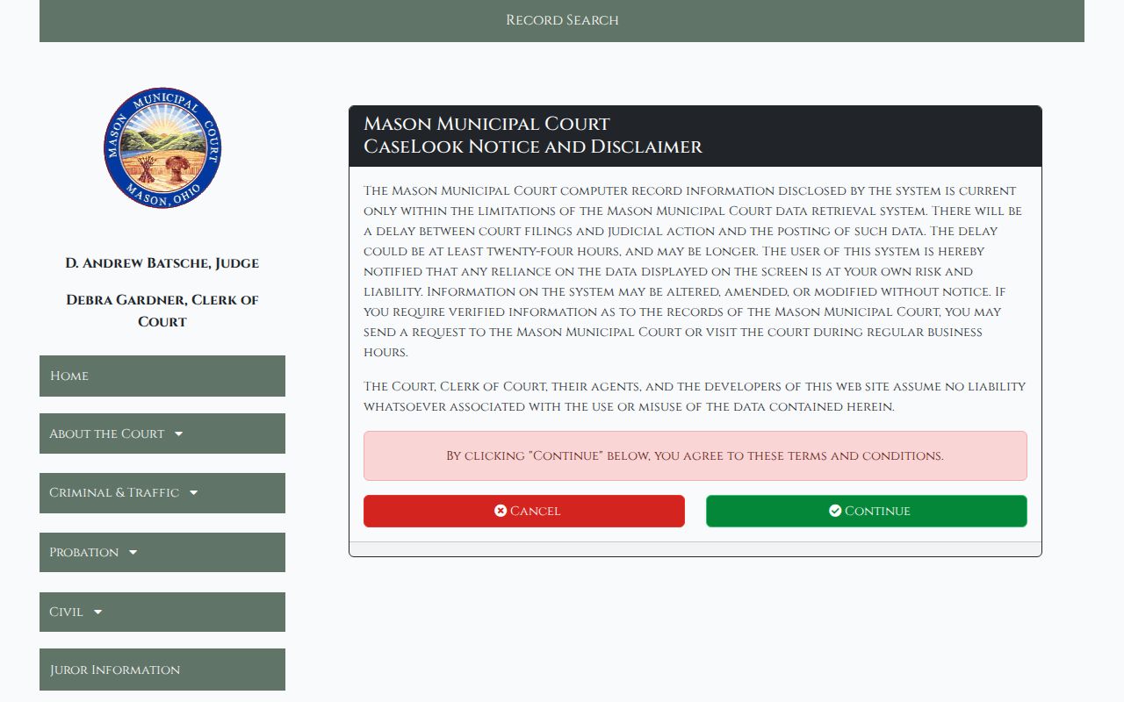Click the green Continue button
The height and width of the screenshot is (702, 1124).
click(x=867, y=511)
